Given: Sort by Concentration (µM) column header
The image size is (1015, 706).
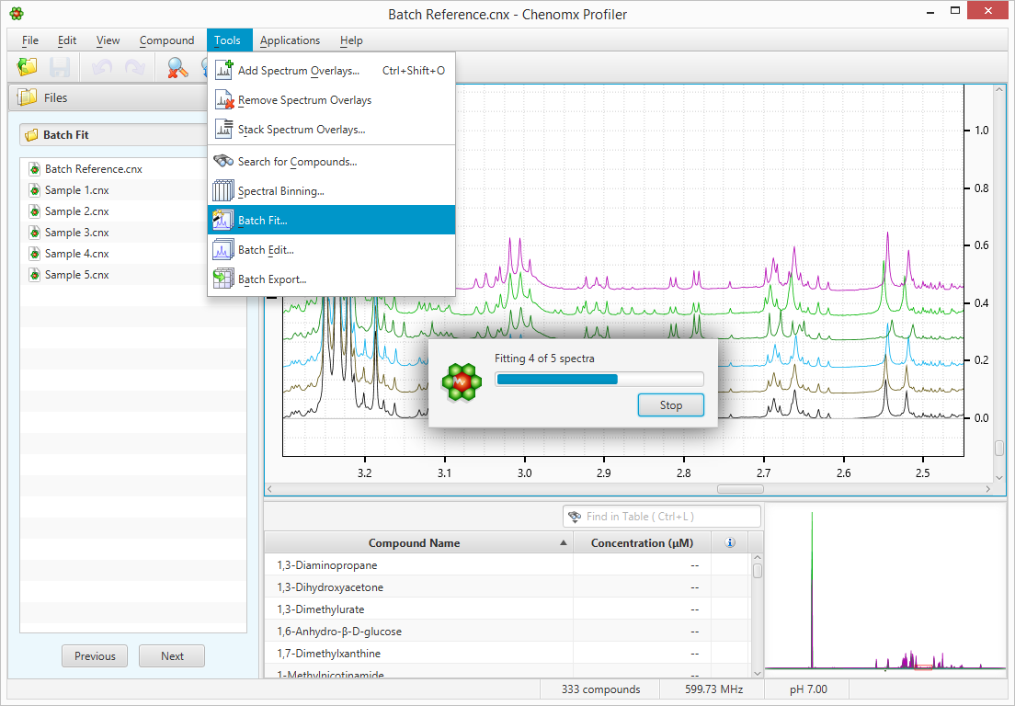Looking at the screenshot, I should pyautogui.click(x=642, y=543).
